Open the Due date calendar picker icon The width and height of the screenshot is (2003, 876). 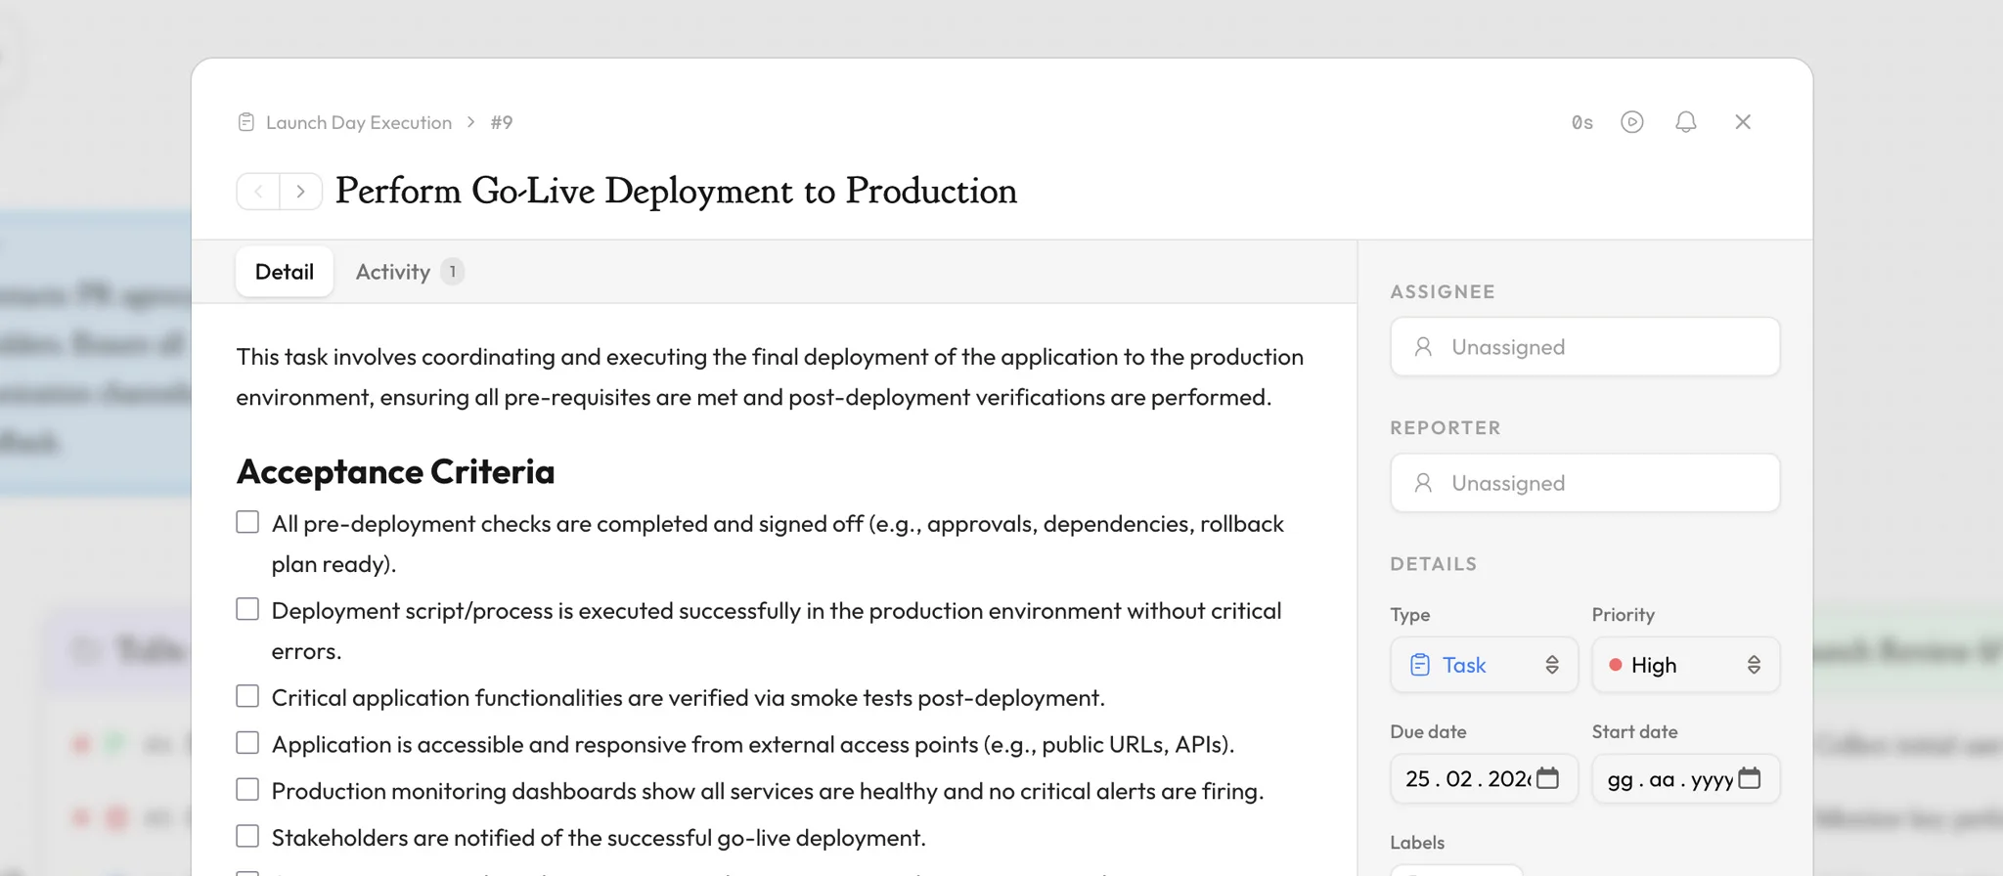[1547, 778]
